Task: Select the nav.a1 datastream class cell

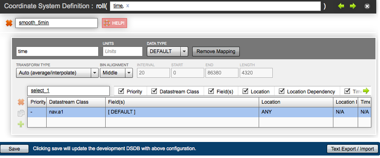Action: (76, 112)
